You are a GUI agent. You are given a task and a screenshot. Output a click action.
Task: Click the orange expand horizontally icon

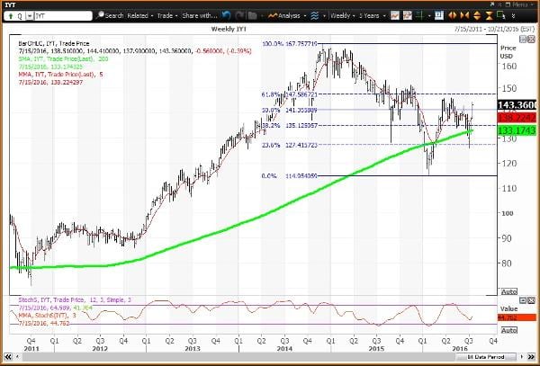[452, 15]
